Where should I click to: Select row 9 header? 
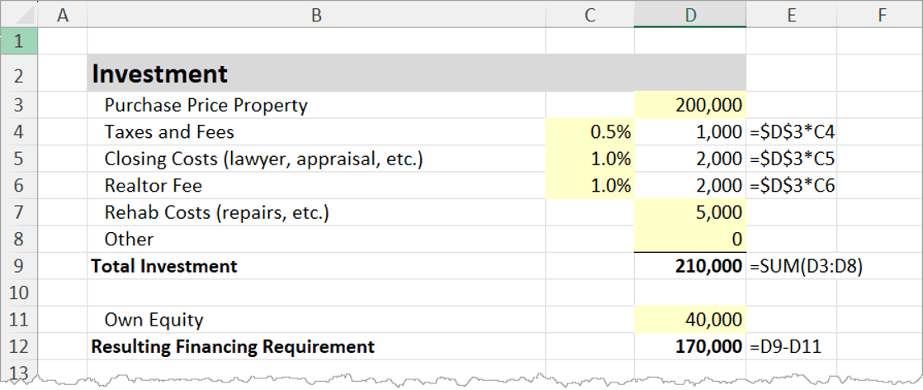[19, 266]
